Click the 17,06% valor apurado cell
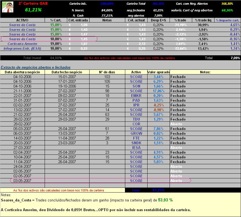The height and width of the screenshot is (217, 241). 158,91
